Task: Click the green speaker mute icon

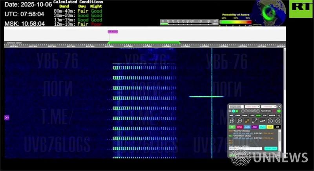Action: pos(279,111)
